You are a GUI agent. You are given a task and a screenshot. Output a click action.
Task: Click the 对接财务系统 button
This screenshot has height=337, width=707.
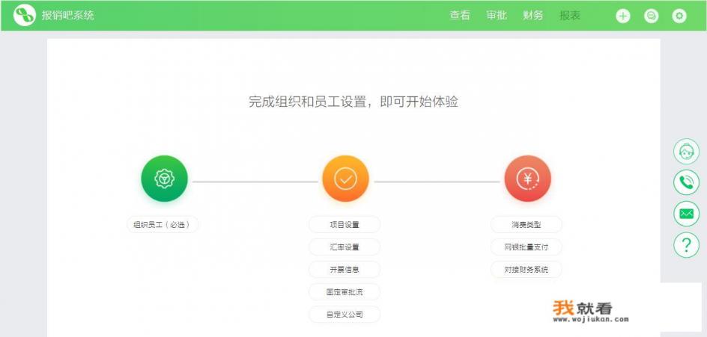pos(527,270)
